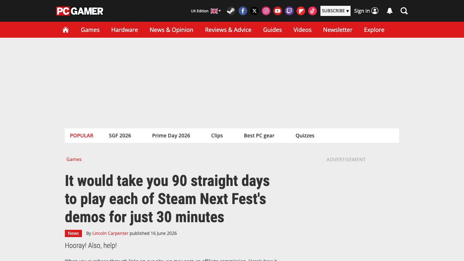Viewport: 464px width, 261px height.
Task: Open the Subscribe dropdown
Action: pyautogui.click(x=335, y=11)
